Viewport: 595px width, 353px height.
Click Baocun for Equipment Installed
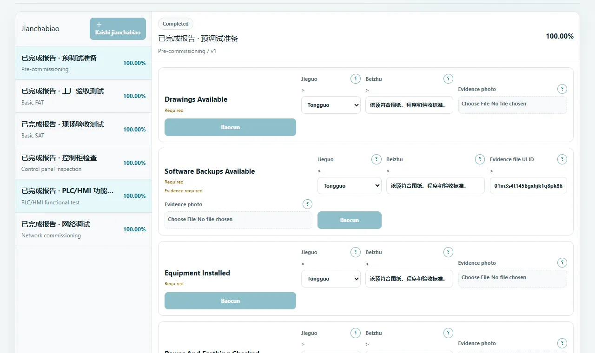[x=230, y=301]
